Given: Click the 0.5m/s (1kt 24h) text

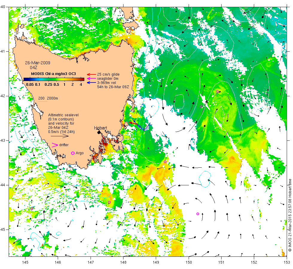Looking at the screenshot, I should 62,132.
